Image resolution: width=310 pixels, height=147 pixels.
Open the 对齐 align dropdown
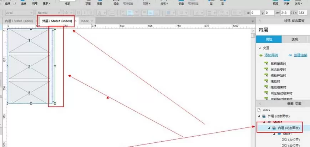(x=147, y=3)
